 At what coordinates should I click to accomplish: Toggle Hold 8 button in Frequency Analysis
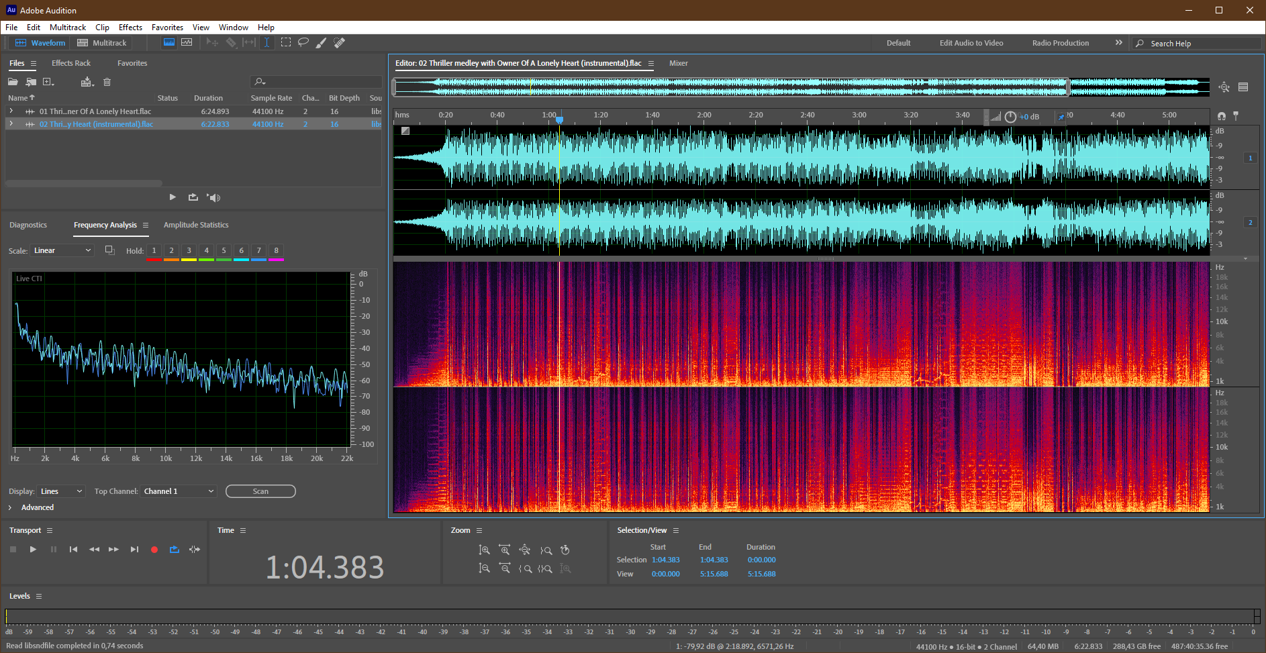(x=276, y=251)
